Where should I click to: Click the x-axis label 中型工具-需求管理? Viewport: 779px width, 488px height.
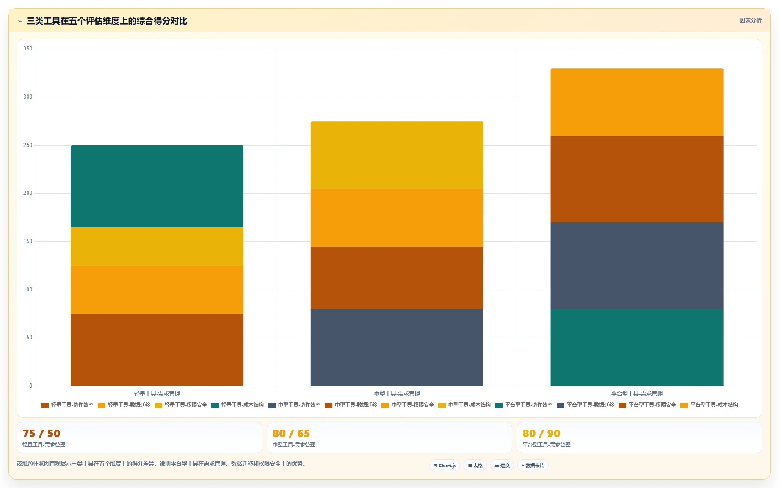click(397, 394)
